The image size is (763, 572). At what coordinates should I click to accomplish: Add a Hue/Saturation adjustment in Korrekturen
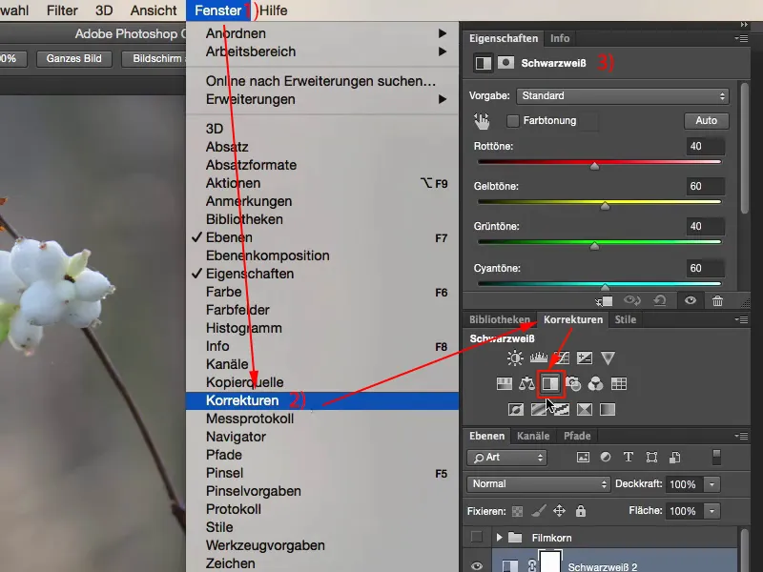pyautogui.click(x=505, y=384)
